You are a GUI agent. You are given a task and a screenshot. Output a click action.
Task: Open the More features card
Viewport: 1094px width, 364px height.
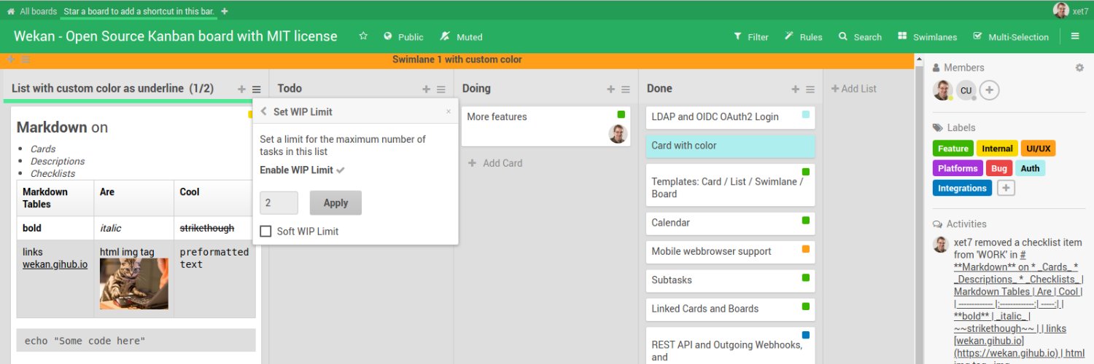(x=546, y=126)
